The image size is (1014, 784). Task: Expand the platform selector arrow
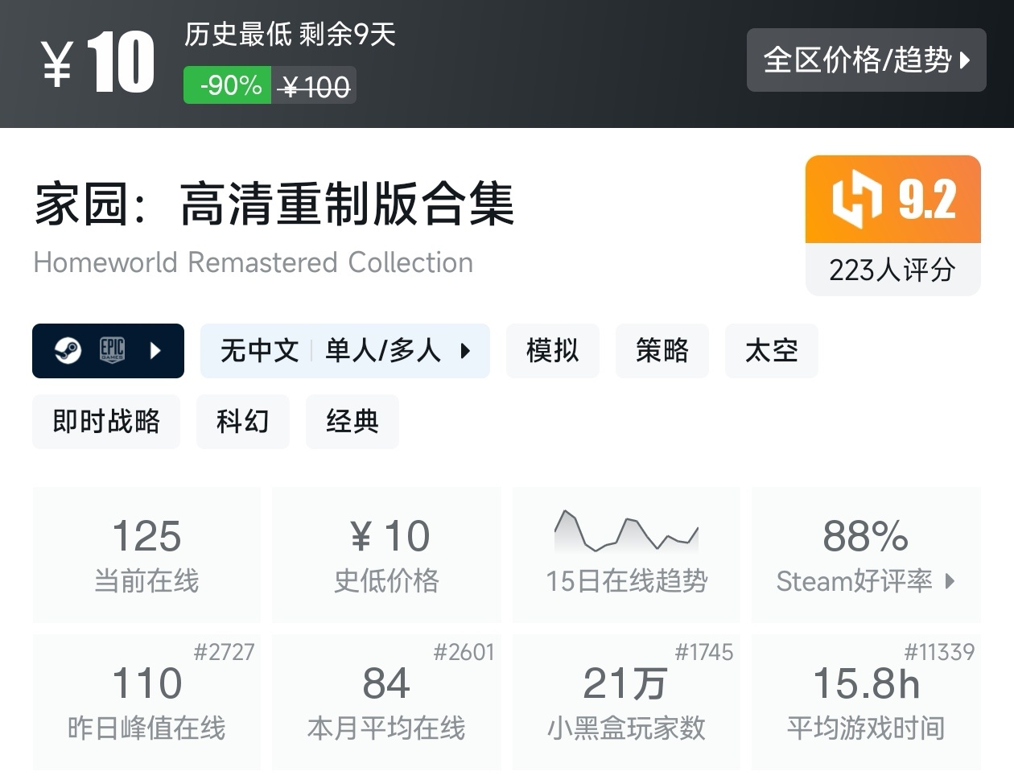(155, 350)
